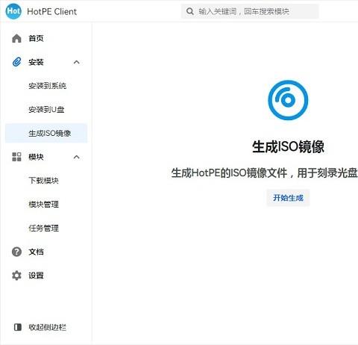This screenshot has width=358, height=345.
Task: Click the large blue disc icon
Action: coord(288,100)
